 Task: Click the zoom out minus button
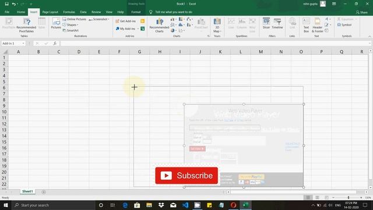click(333, 198)
